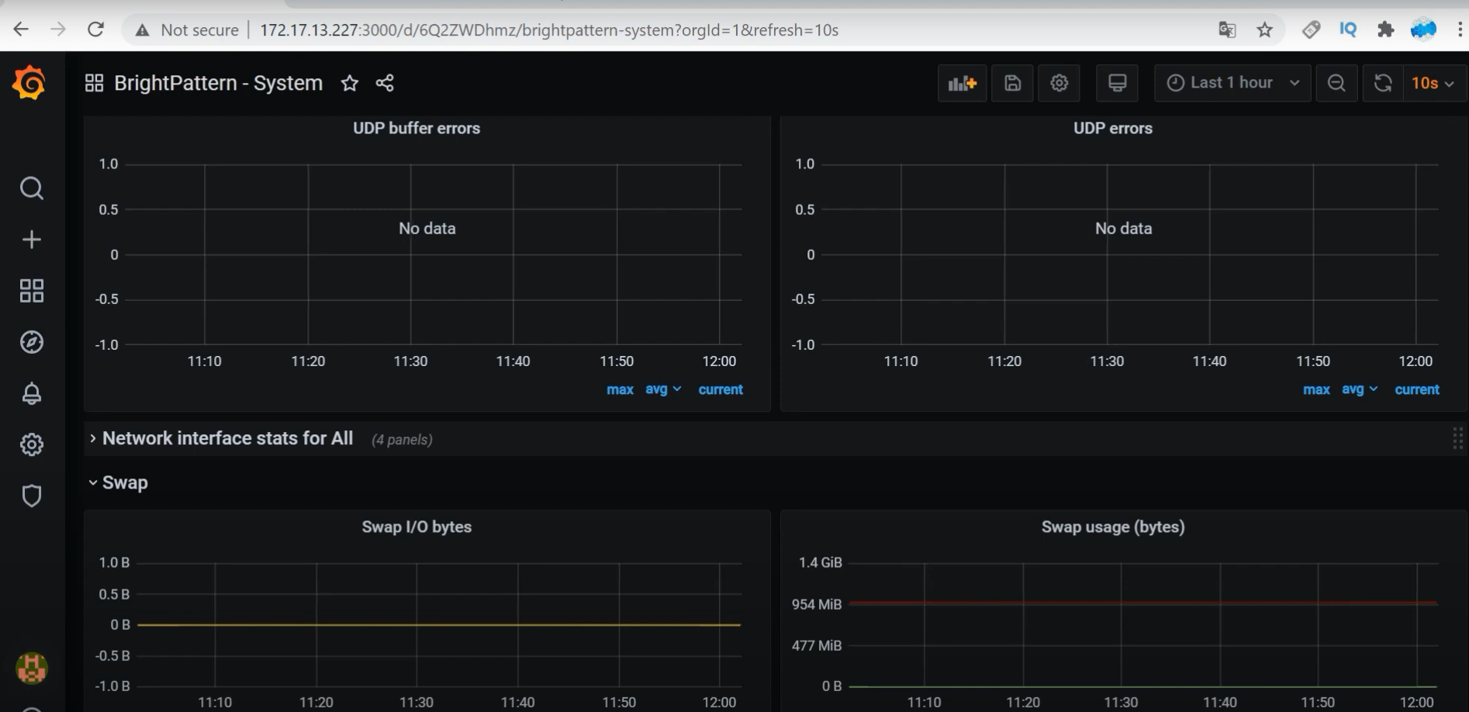Open the Server Admin shield icon

32,496
